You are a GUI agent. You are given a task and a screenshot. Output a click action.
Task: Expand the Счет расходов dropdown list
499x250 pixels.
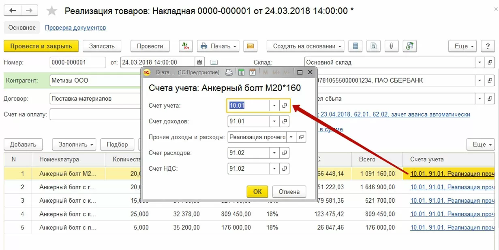(x=274, y=153)
